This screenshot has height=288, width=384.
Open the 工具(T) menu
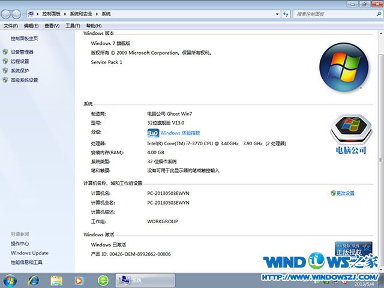click(73, 26)
